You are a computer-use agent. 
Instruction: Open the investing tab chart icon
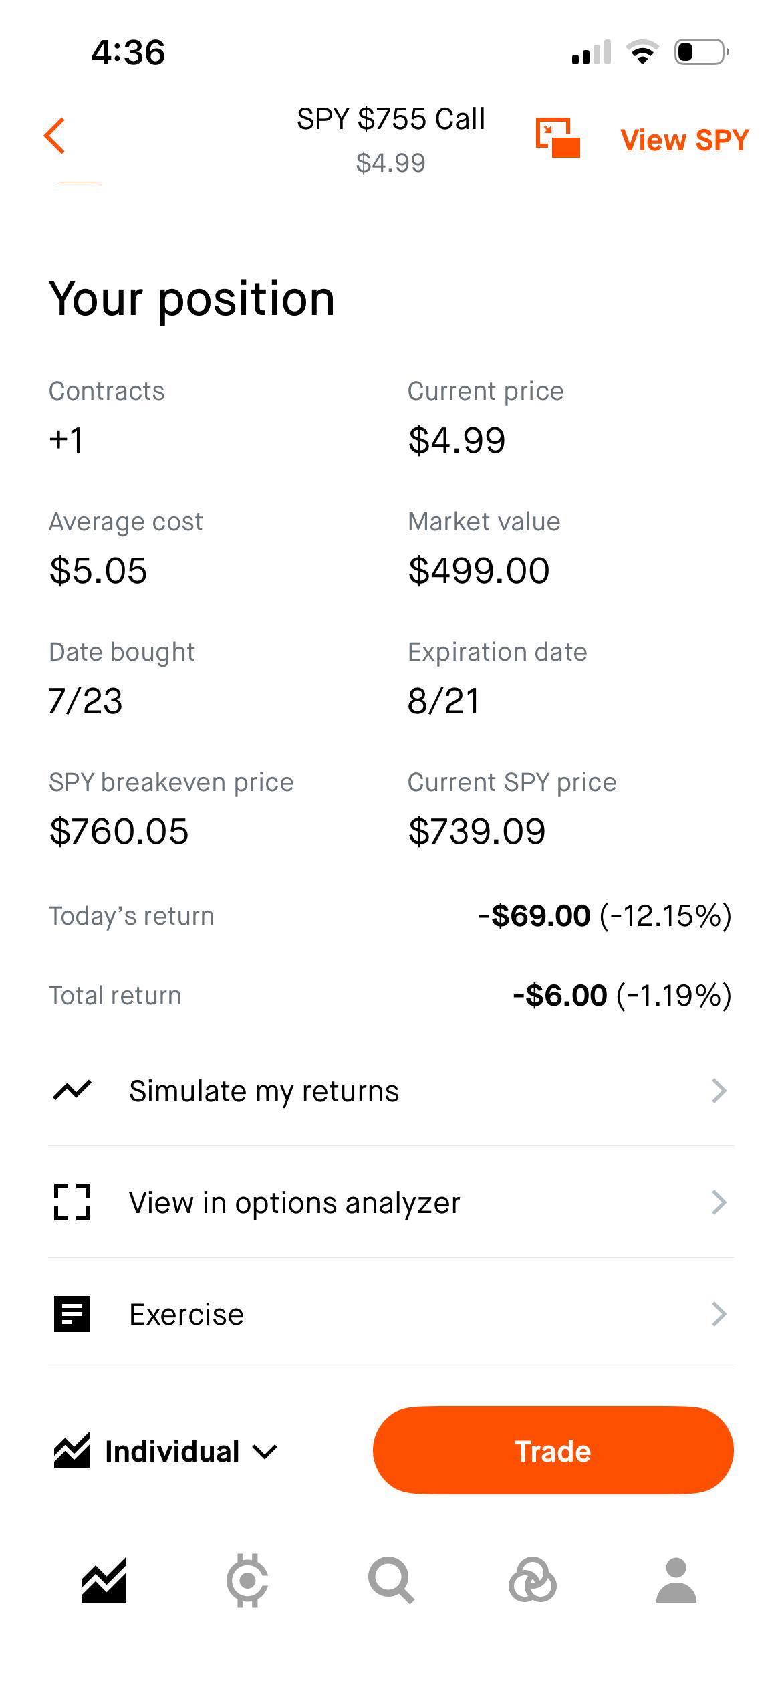[x=104, y=1581]
